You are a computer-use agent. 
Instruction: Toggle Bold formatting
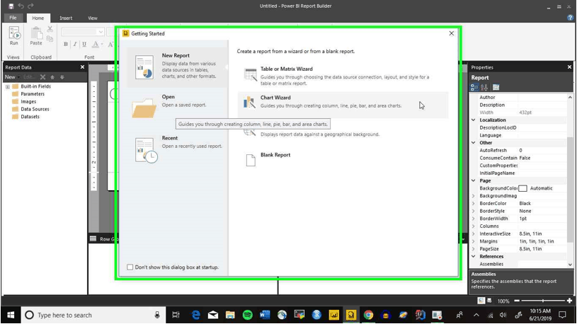(66, 44)
